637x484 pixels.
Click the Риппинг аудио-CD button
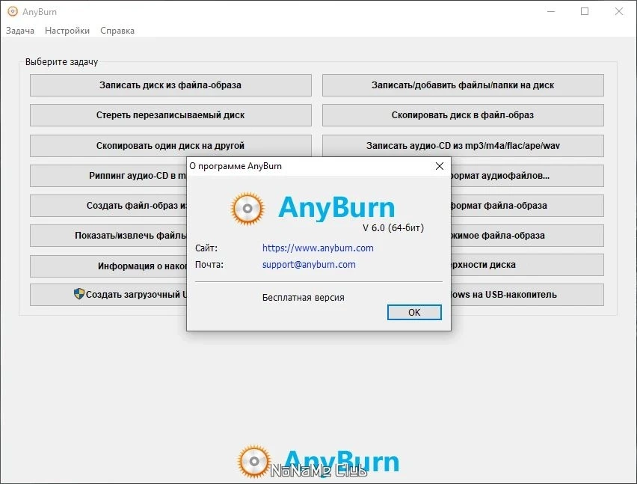tap(108, 176)
